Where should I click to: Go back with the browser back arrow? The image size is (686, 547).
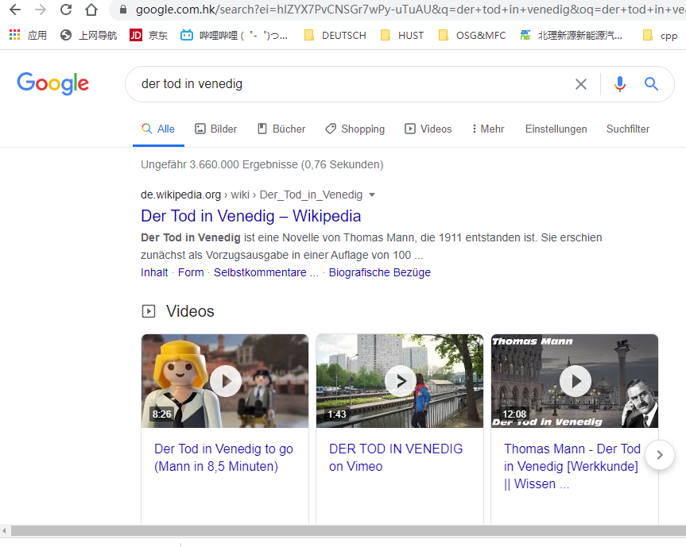pyautogui.click(x=15, y=10)
